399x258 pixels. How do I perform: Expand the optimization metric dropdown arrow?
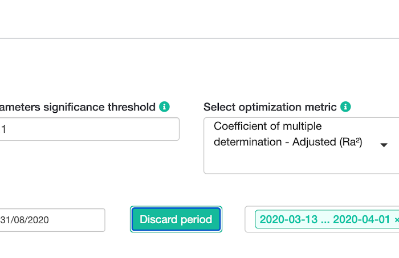[384, 145]
